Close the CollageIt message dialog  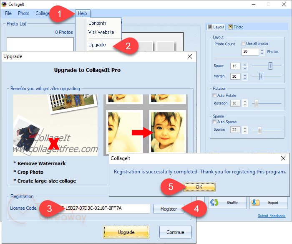coord(283,158)
